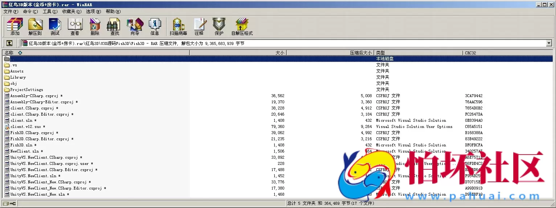
Task: Select client.CSharp.csproj file
Action: (34, 108)
